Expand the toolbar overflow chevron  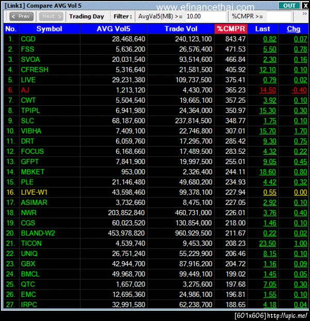(305, 14)
